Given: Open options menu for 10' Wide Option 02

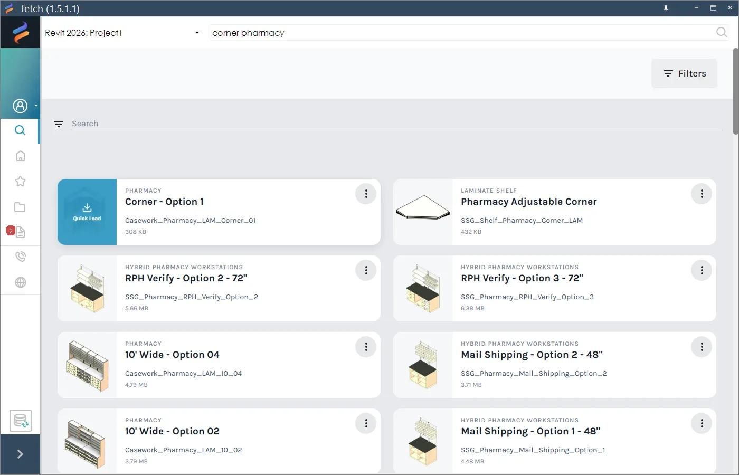Looking at the screenshot, I should point(366,423).
